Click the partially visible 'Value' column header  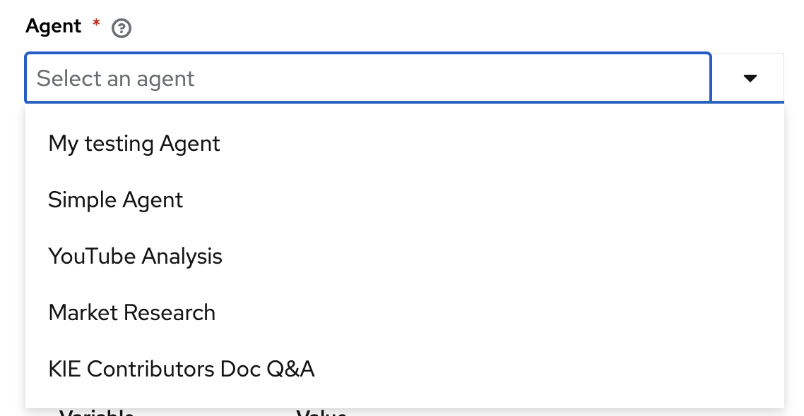321,412
